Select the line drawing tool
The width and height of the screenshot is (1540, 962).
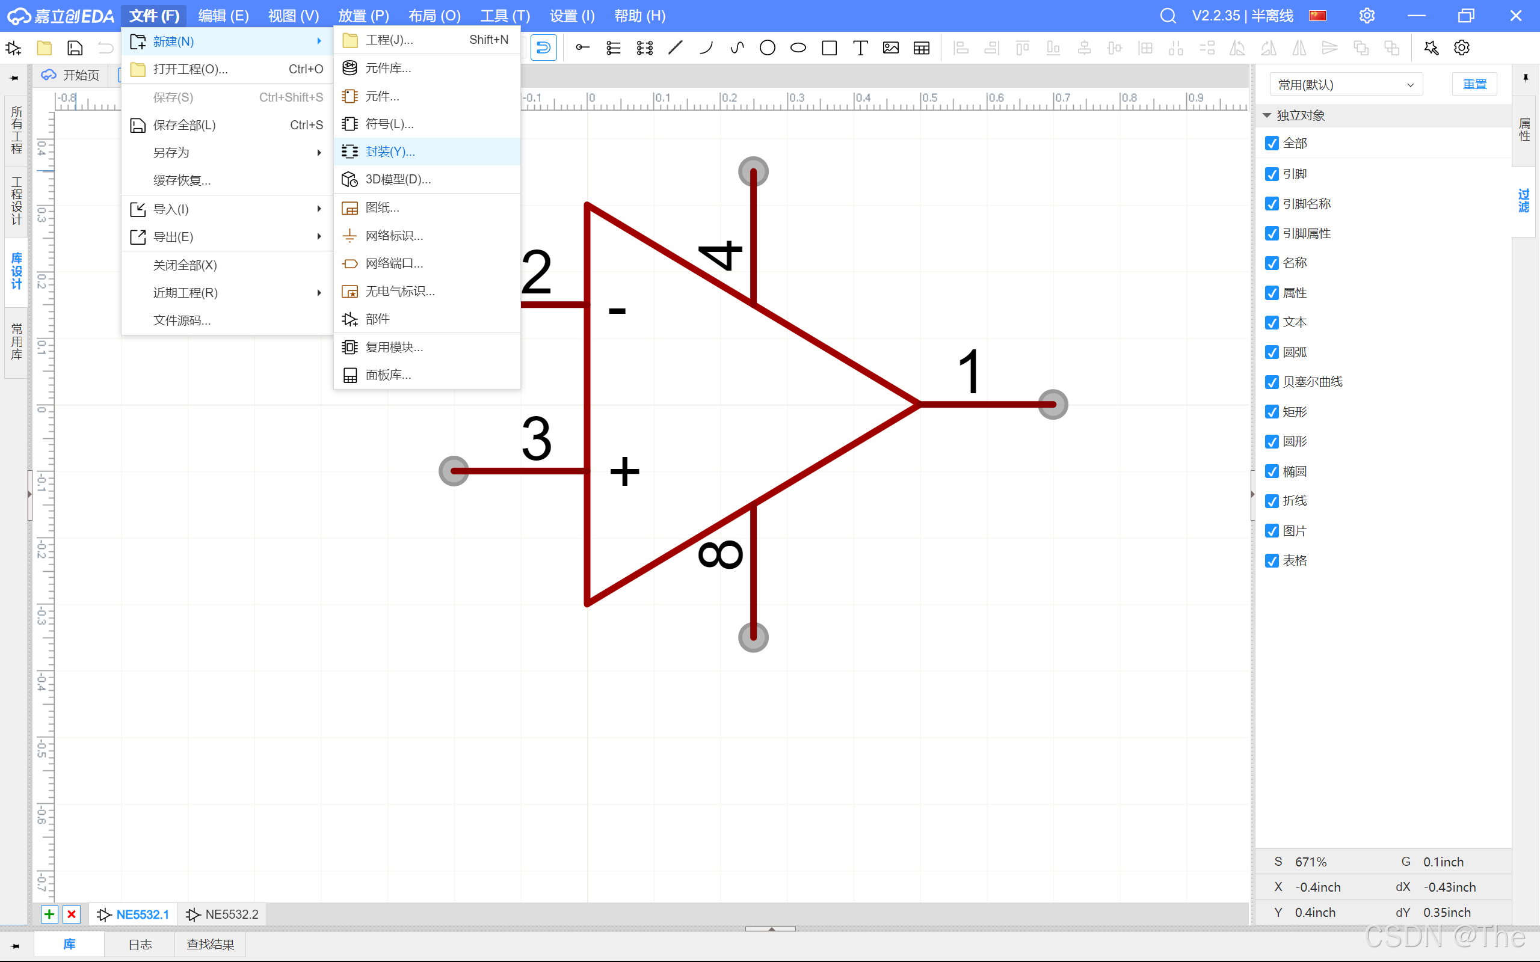(675, 47)
